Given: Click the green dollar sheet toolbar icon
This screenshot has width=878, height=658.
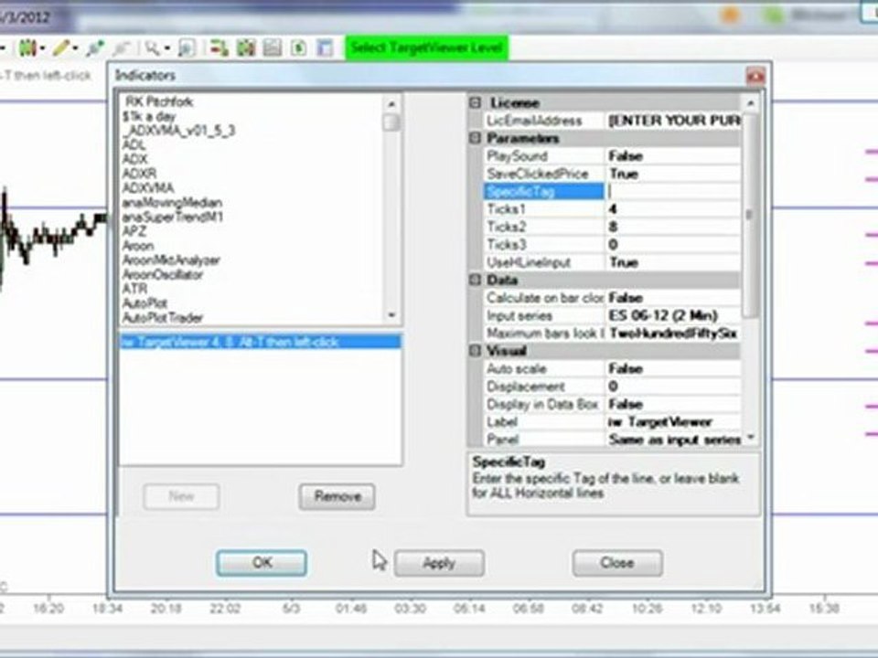Looking at the screenshot, I should 298,48.
